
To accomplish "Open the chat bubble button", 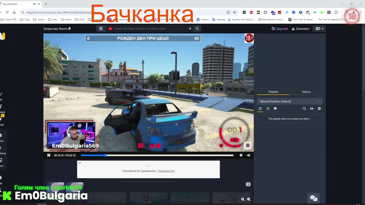I will [314, 198].
